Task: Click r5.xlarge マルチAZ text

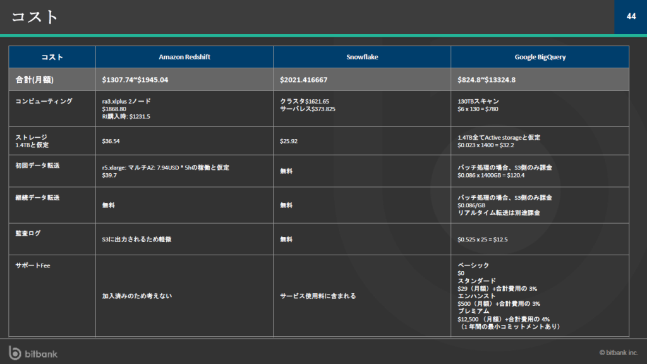Action: 166,167
